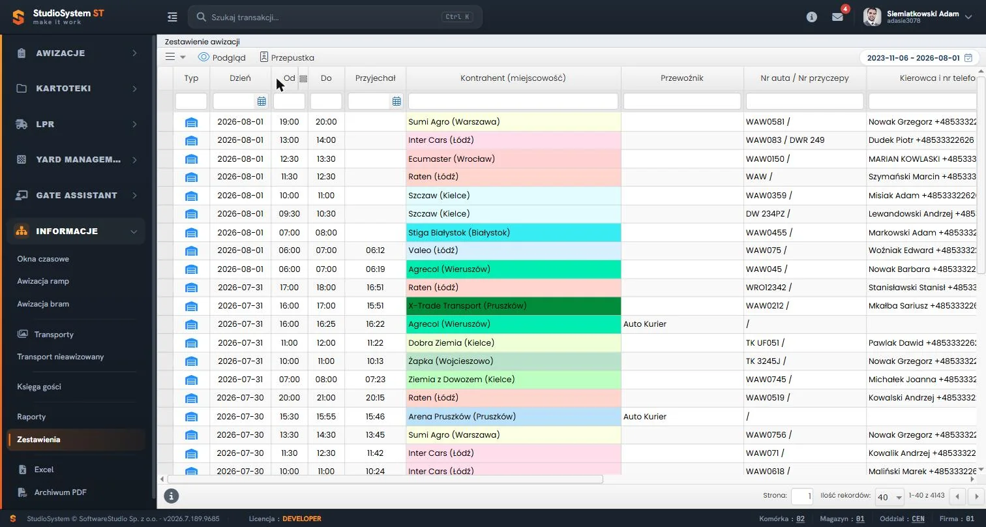Open Transport nieawizowany in the sidebar
Image resolution: width=986 pixels, height=527 pixels.
[x=61, y=357]
